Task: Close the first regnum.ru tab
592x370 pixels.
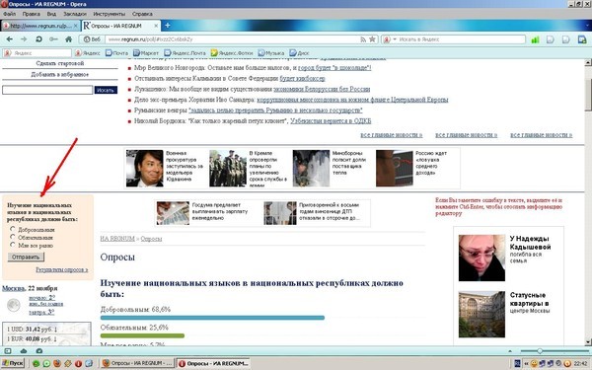Action: 76,26
